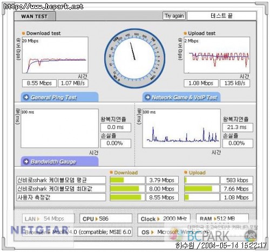Select the WAN TEST tab

click(35, 16)
